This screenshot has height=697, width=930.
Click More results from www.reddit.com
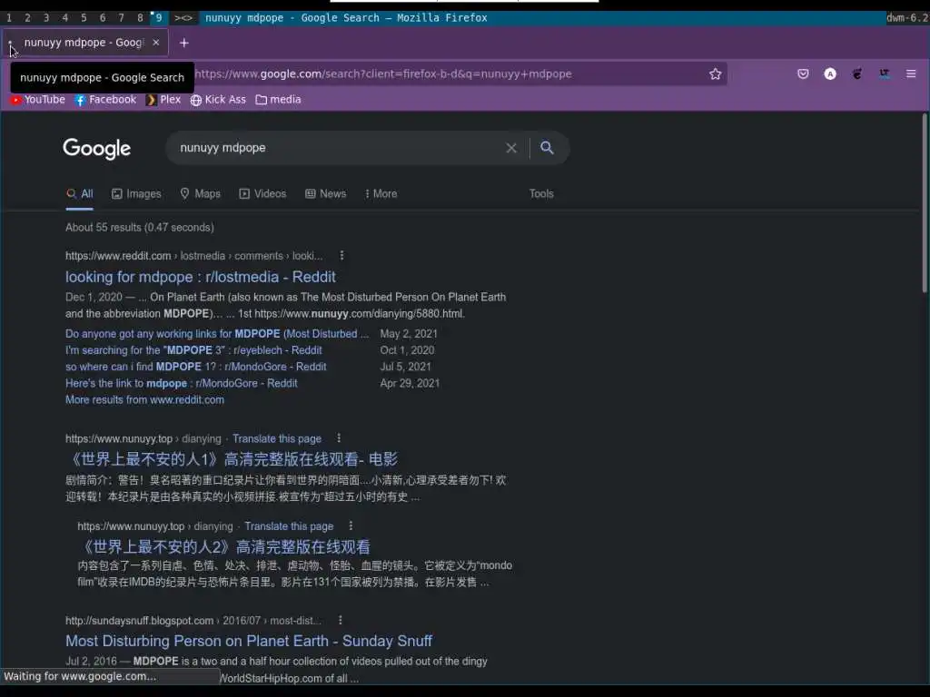click(x=144, y=400)
